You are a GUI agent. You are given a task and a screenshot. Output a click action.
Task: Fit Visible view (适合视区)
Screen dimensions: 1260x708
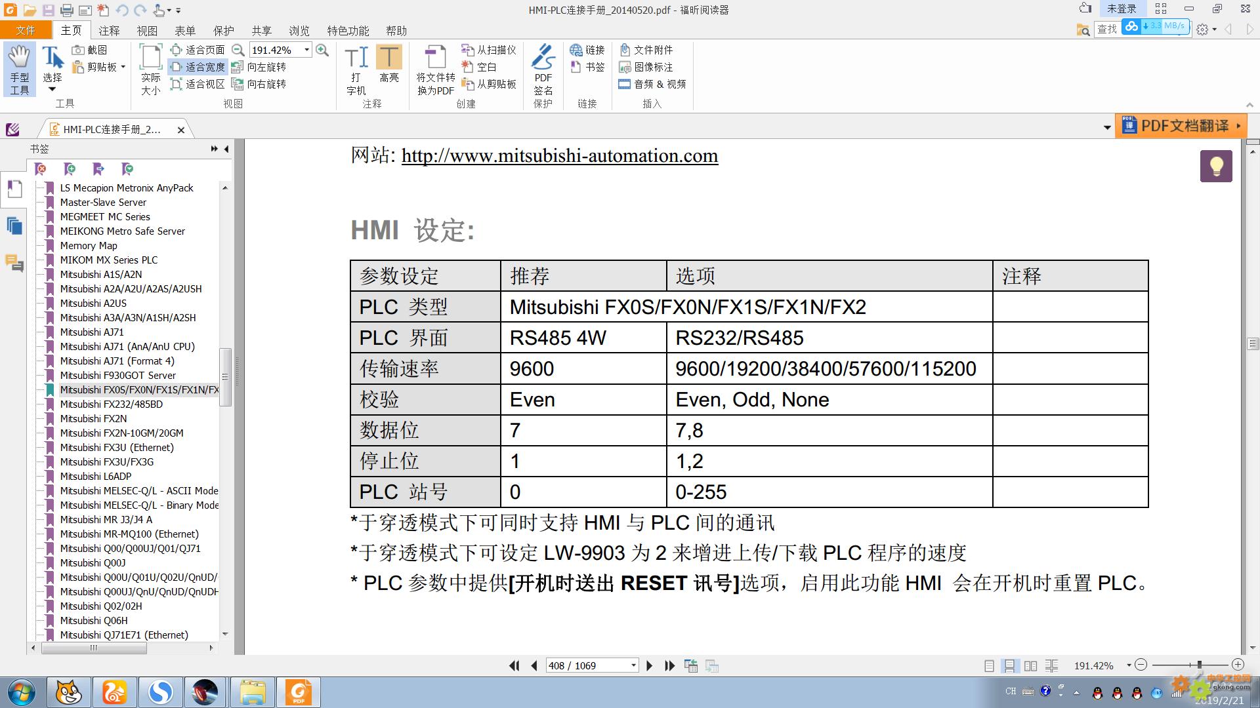click(198, 84)
